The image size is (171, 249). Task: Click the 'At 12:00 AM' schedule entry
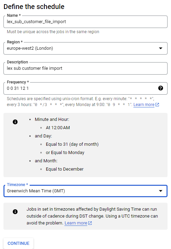point(58,128)
